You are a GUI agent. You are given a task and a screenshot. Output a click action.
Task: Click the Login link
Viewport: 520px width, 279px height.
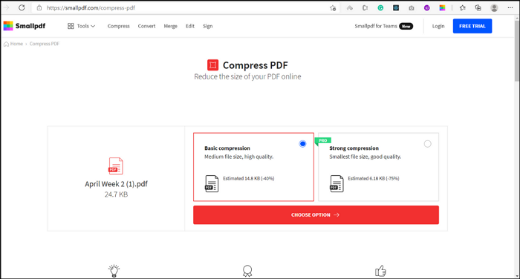tap(438, 26)
